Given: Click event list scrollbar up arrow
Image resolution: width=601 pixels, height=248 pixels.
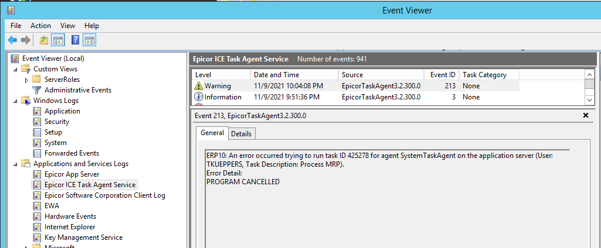Looking at the screenshot, I should pos(589,74).
